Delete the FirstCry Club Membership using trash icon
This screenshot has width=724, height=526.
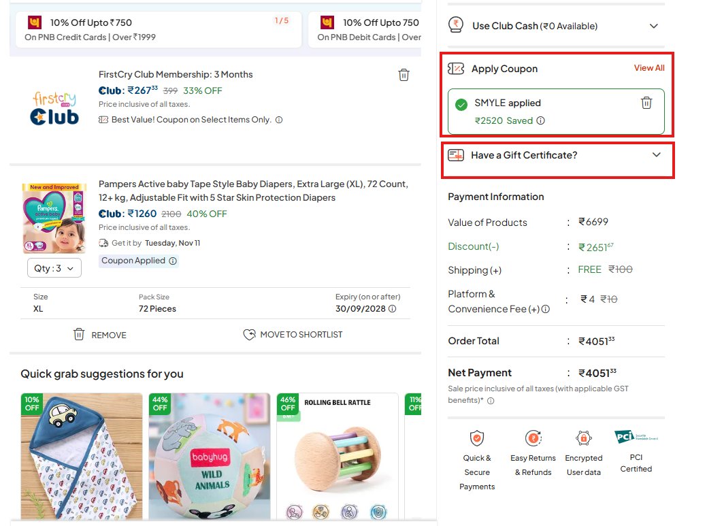point(404,75)
